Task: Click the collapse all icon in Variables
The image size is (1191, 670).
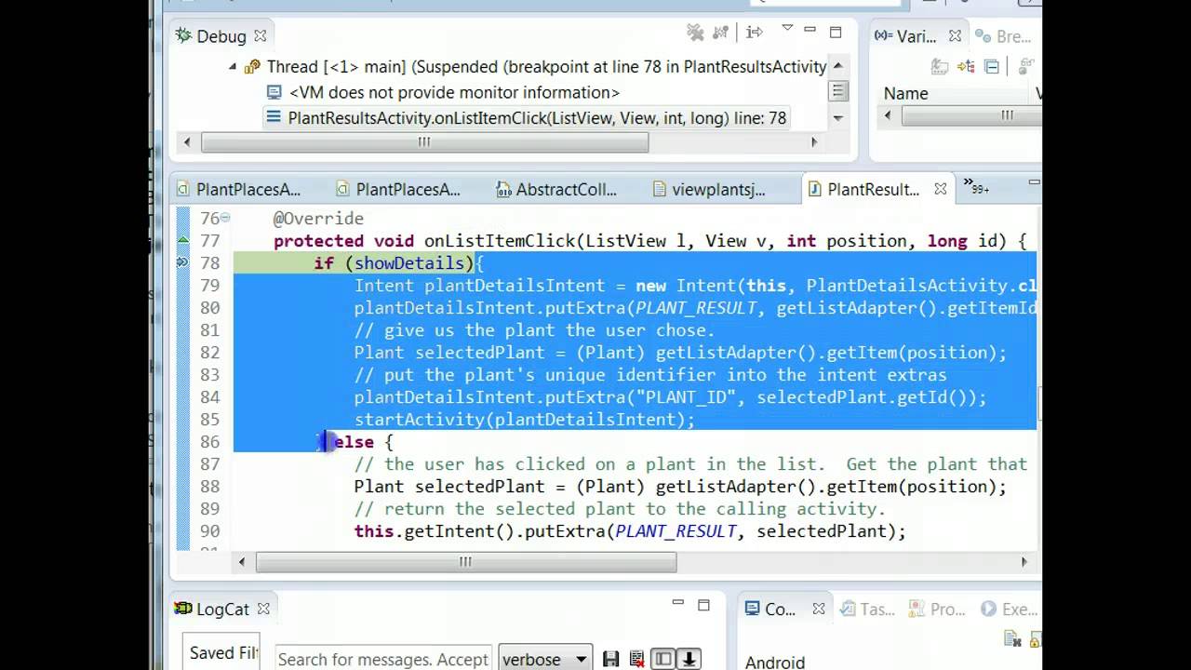Action: 991,66
